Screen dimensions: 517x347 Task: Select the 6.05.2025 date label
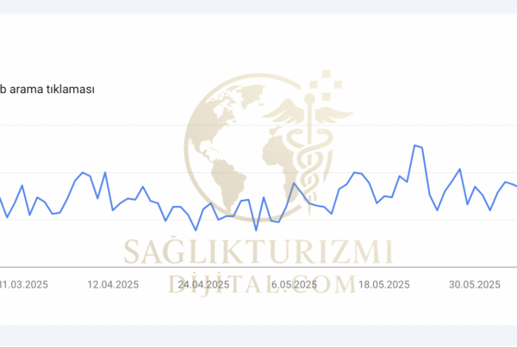[x=295, y=285]
